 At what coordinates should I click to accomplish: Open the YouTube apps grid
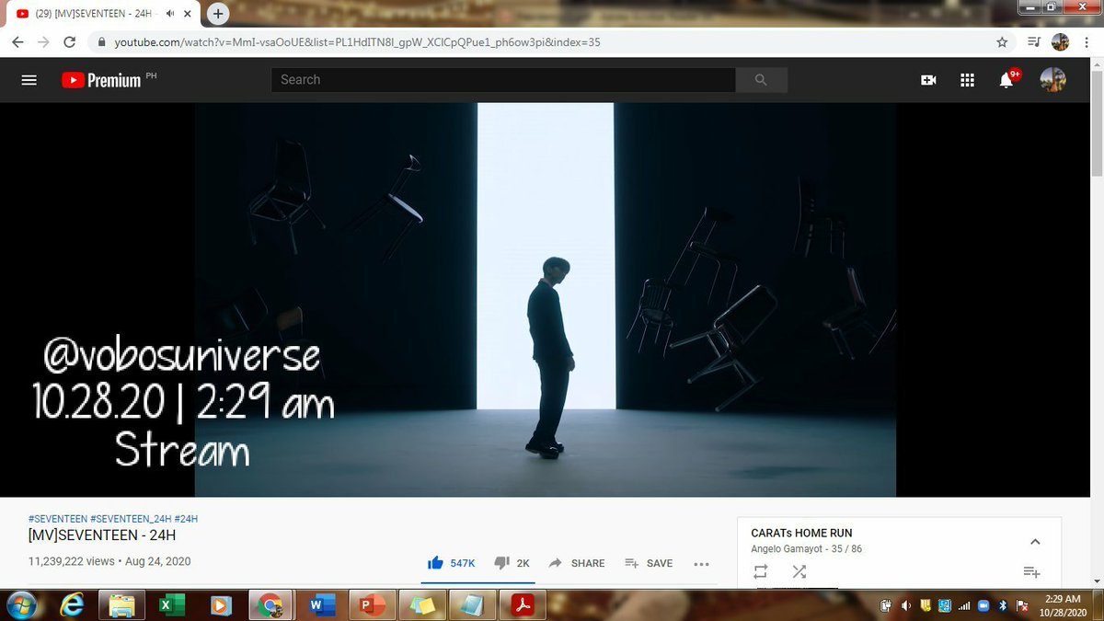[x=967, y=80]
